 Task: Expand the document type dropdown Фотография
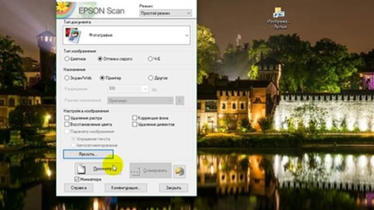(126, 35)
